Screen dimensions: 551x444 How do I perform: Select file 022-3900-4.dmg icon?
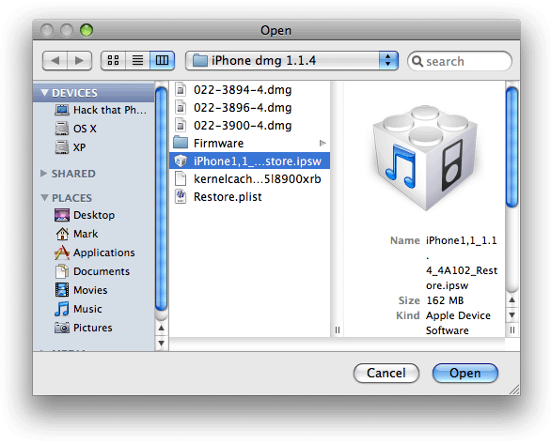(x=181, y=125)
